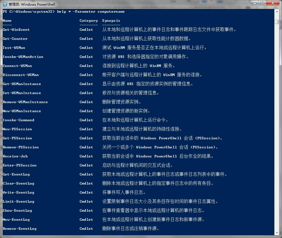Click 'Cmdlet' in the Get-WinEvent row

[86, 30]
